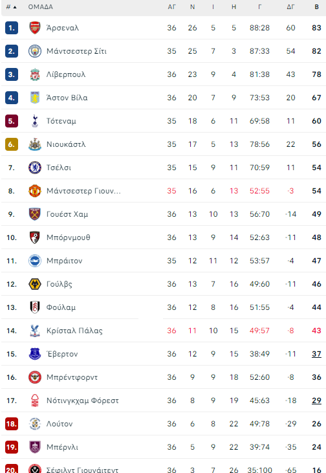Screen dimensions: 326x473
Task: Click the Wolves wolf-head logo
Action: (35, 284)
